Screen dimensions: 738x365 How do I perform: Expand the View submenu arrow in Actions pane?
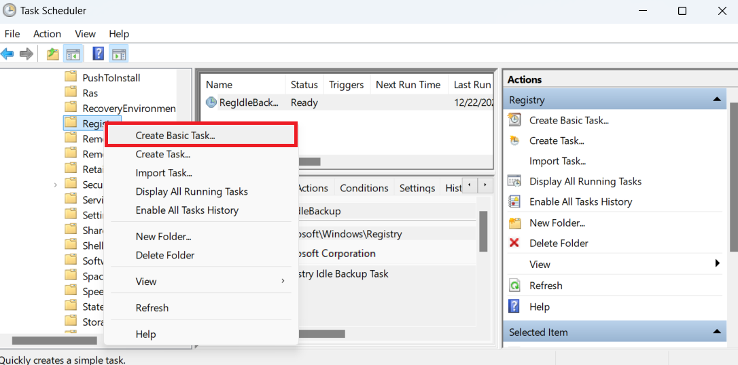click(718, 263)
